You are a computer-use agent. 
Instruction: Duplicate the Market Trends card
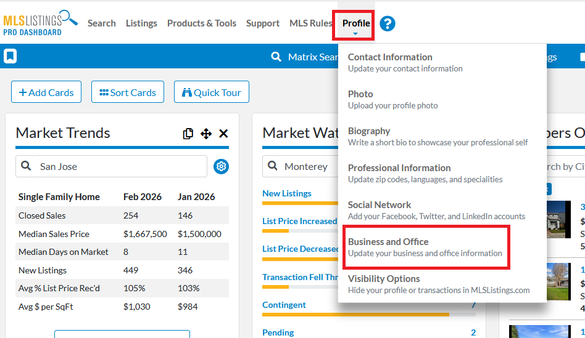pos(188,133)
